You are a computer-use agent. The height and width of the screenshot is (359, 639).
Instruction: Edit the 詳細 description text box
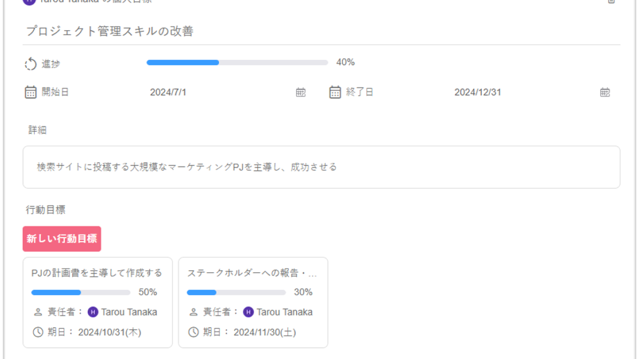[322, 167]
